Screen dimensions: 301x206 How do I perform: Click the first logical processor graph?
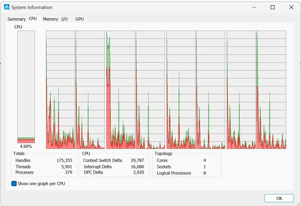click(x=61, y=90)
